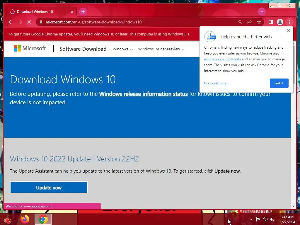Click the Microsoft logo
The image size is (300, 225).
[30, 48]
